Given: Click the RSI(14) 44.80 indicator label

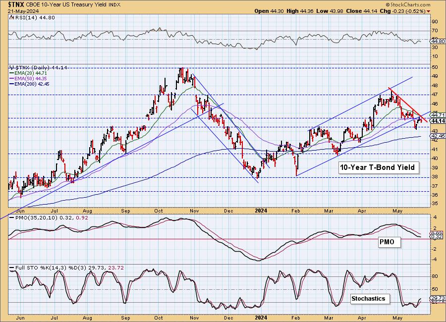Looking at the screenshot, I should point(34,18).
